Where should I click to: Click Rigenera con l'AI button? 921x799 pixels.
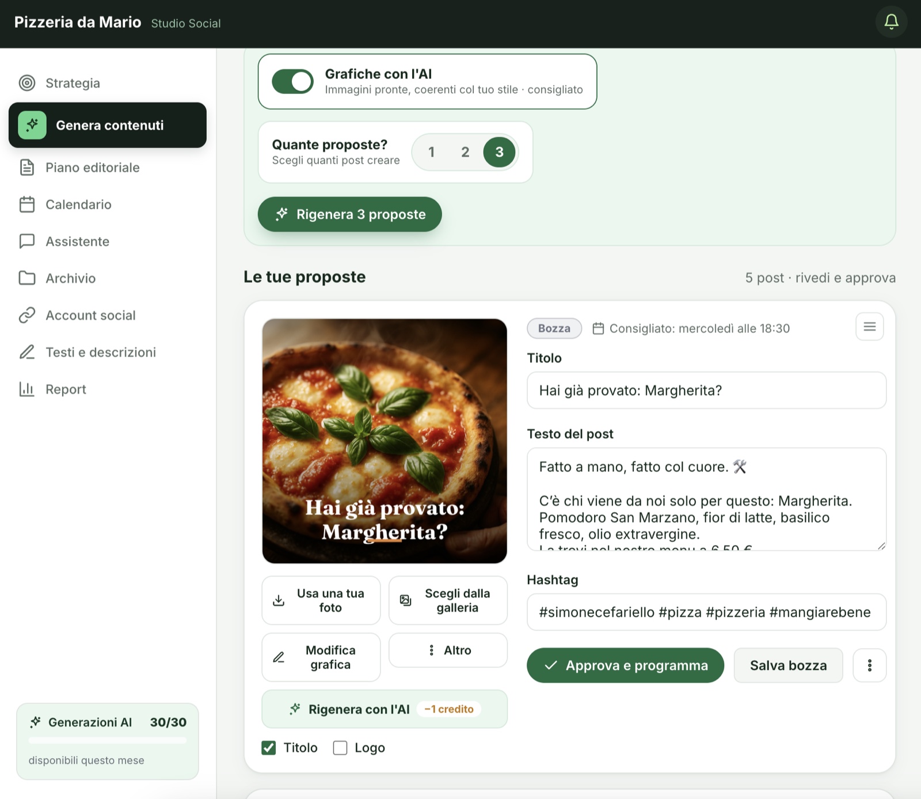pyautogui.click(x=385, y=709)
